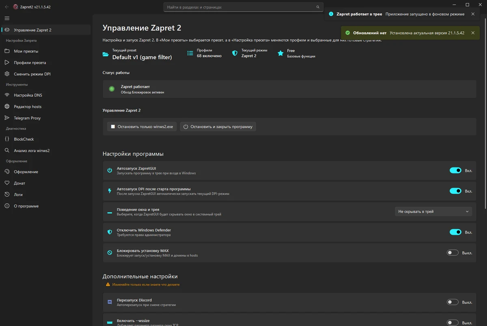The image size is (487, 326).
Task: Click the Обход блокировок активен status text
Action: [142, 92]
